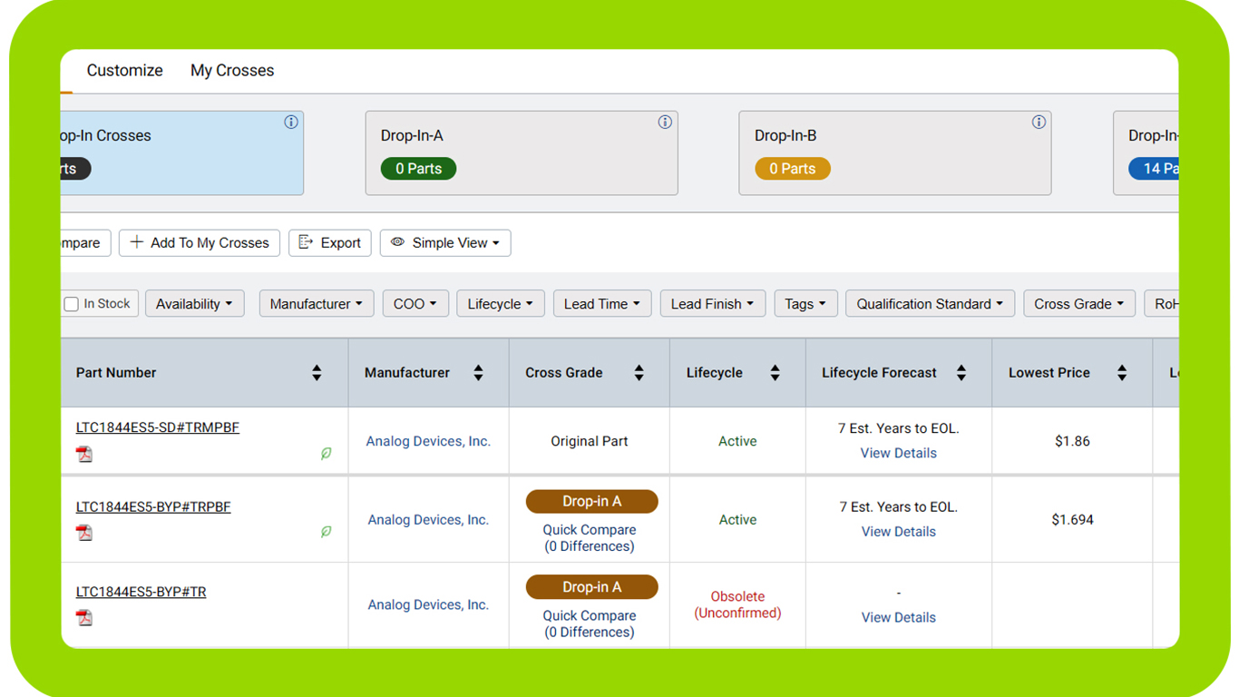The image size is (1239, 697).
Task: Enable the In Stock checkbox
Action: click(72, 304)
